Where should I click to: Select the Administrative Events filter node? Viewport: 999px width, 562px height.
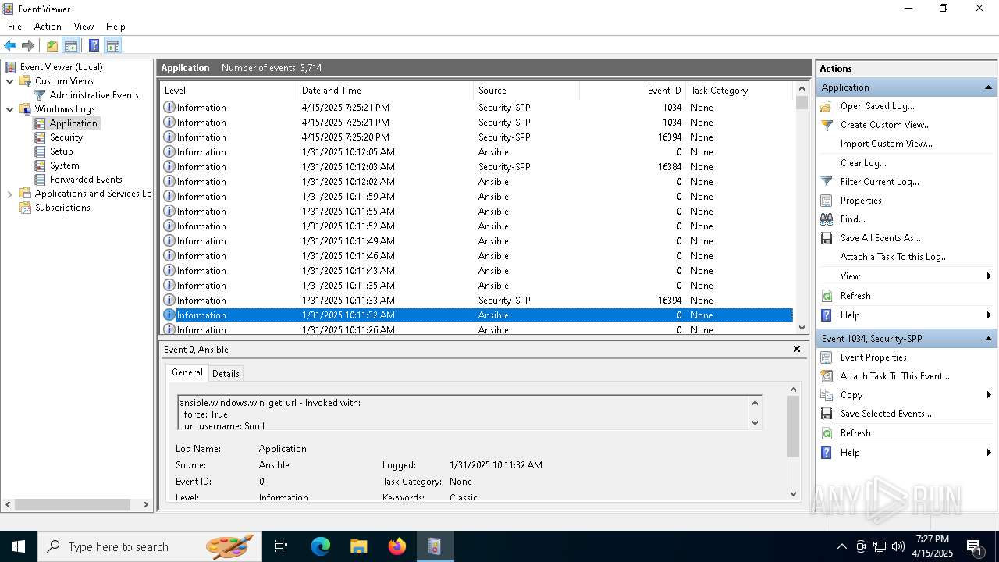coord(94,95)
